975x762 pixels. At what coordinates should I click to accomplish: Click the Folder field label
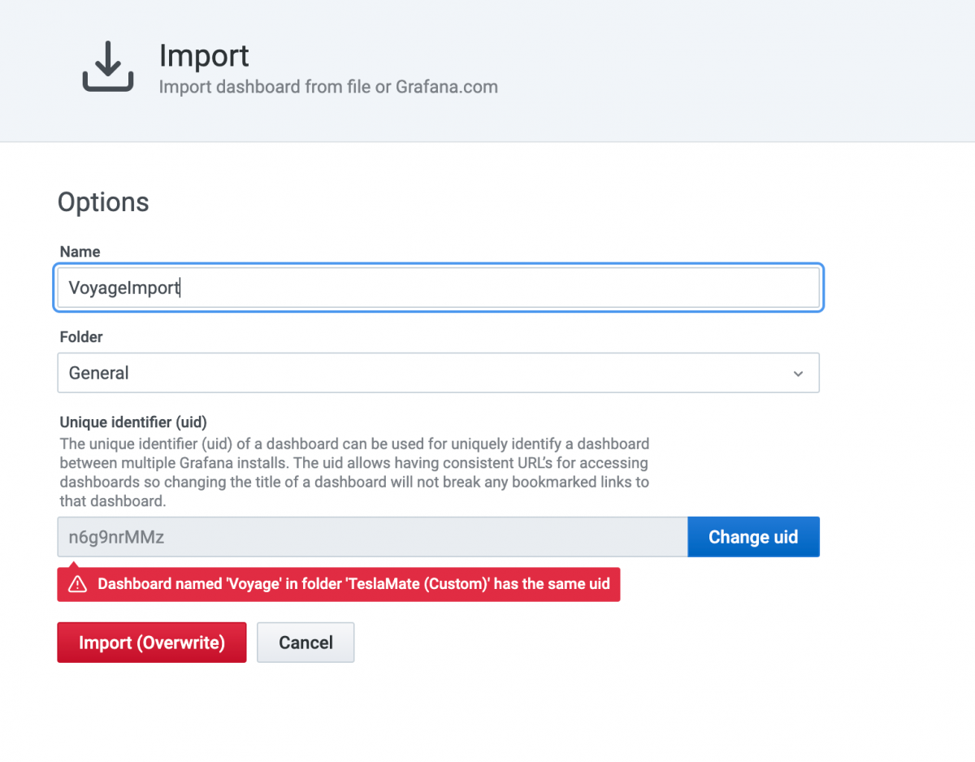click(81, 336)
